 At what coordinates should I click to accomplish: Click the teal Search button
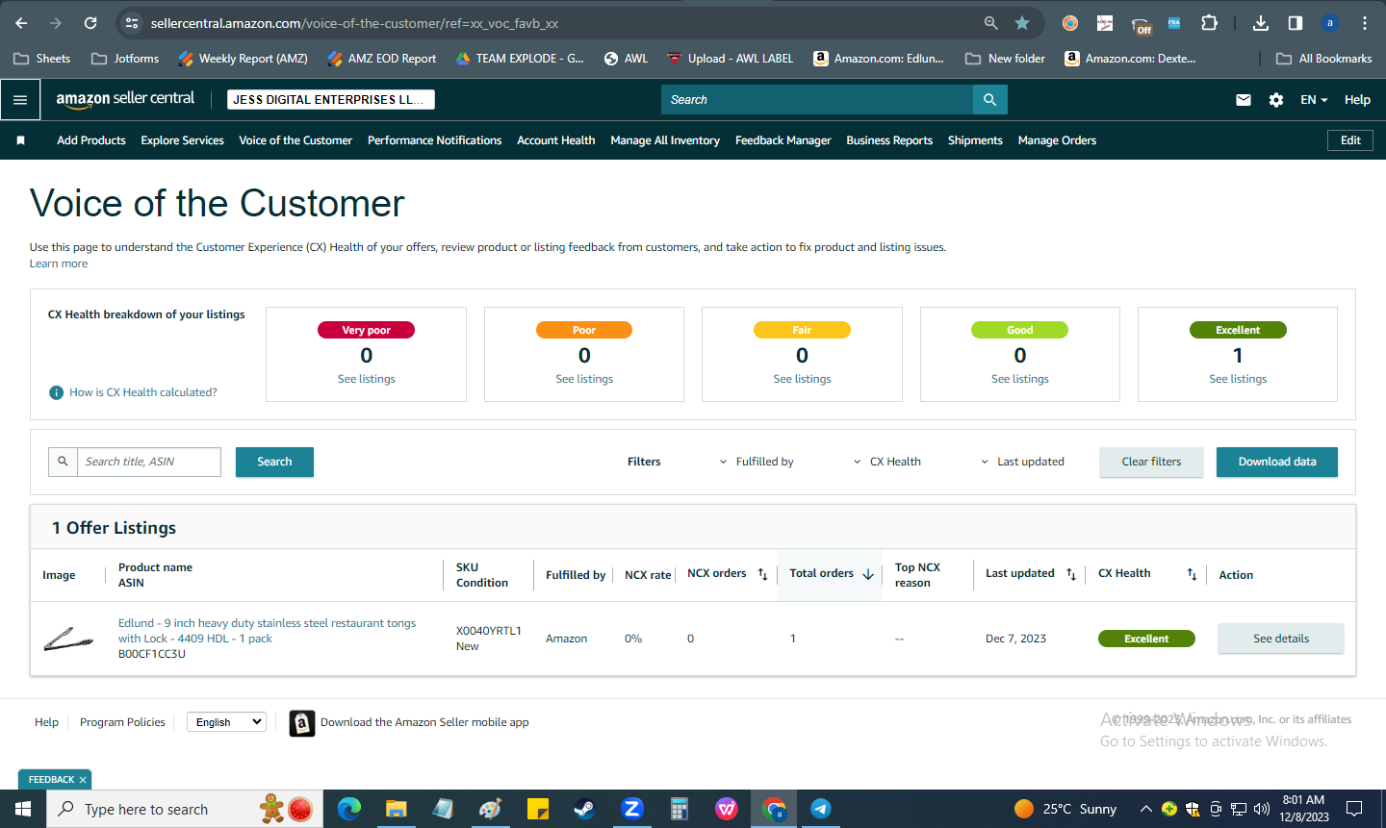(x=274, y=462)
